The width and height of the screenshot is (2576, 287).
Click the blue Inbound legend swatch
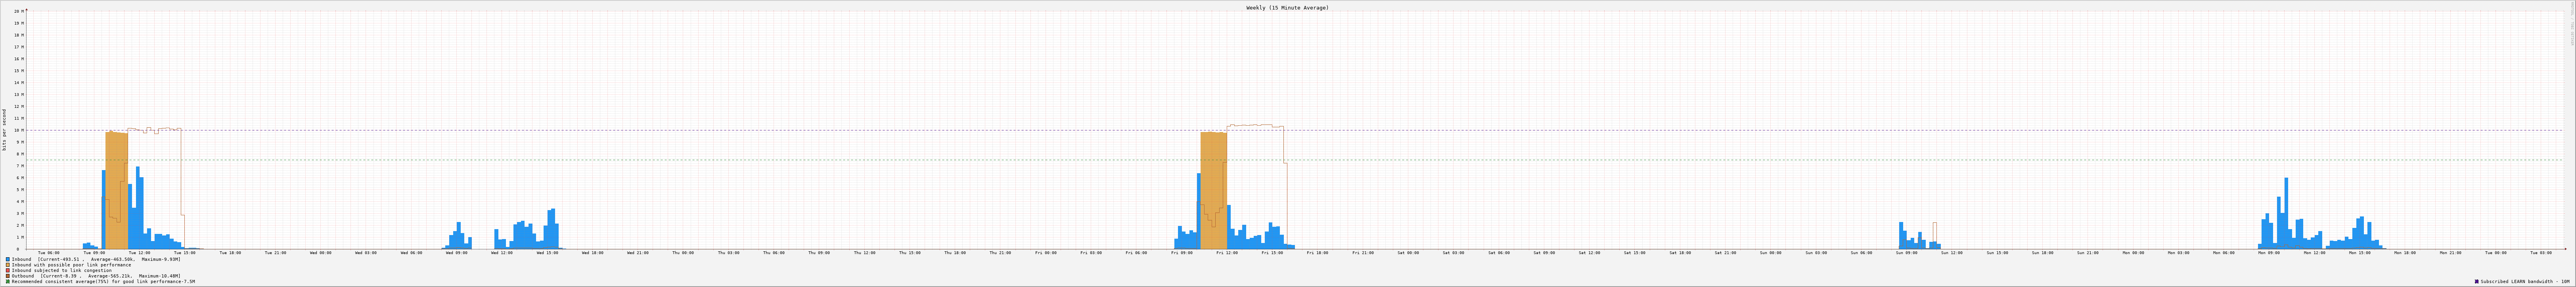8,259
